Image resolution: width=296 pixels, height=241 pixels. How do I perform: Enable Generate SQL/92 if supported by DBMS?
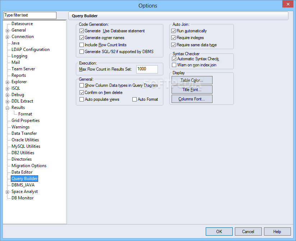(x=82, y=52)
